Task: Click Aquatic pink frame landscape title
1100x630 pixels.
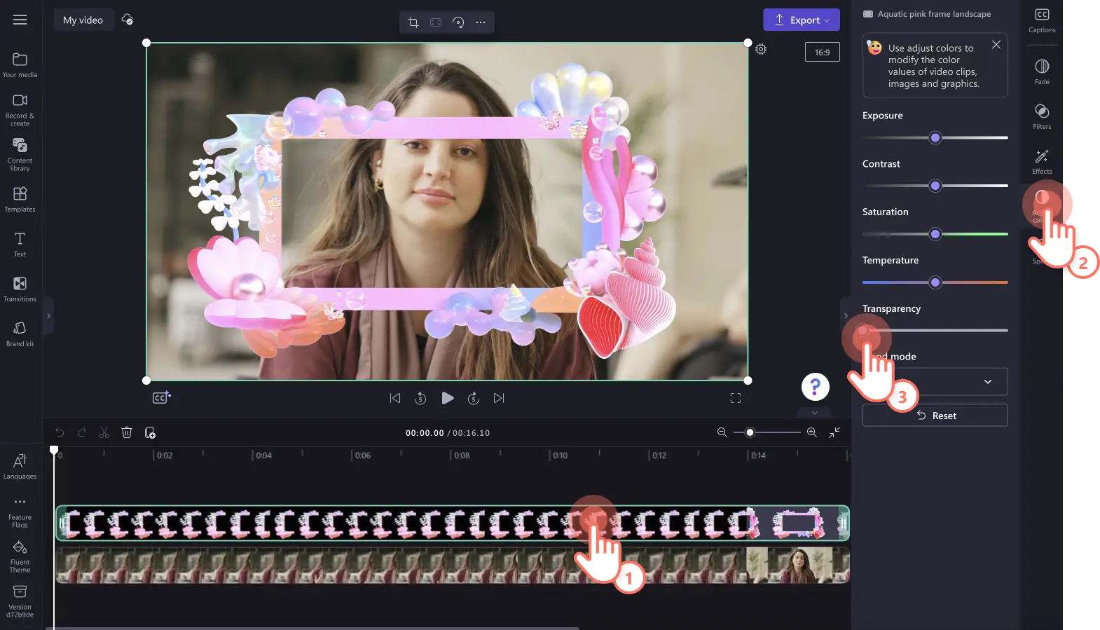Action: point(934,14)
